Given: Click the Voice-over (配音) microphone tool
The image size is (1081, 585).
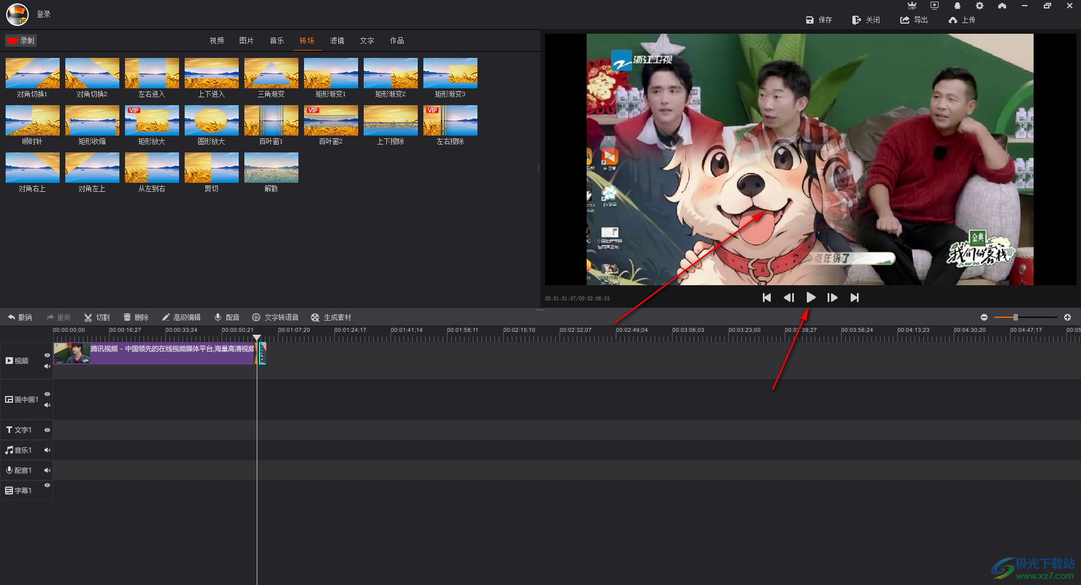Looking at the screenshot, I should [x=227, y=317].
